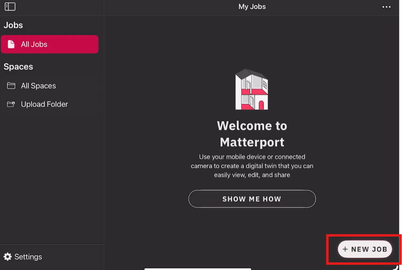This screenshot has height=270, width=402.
Task: Click the Welcome to Matterport heading
Action: 252,134
